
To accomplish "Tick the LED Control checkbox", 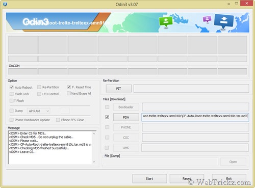I will 39,94.
